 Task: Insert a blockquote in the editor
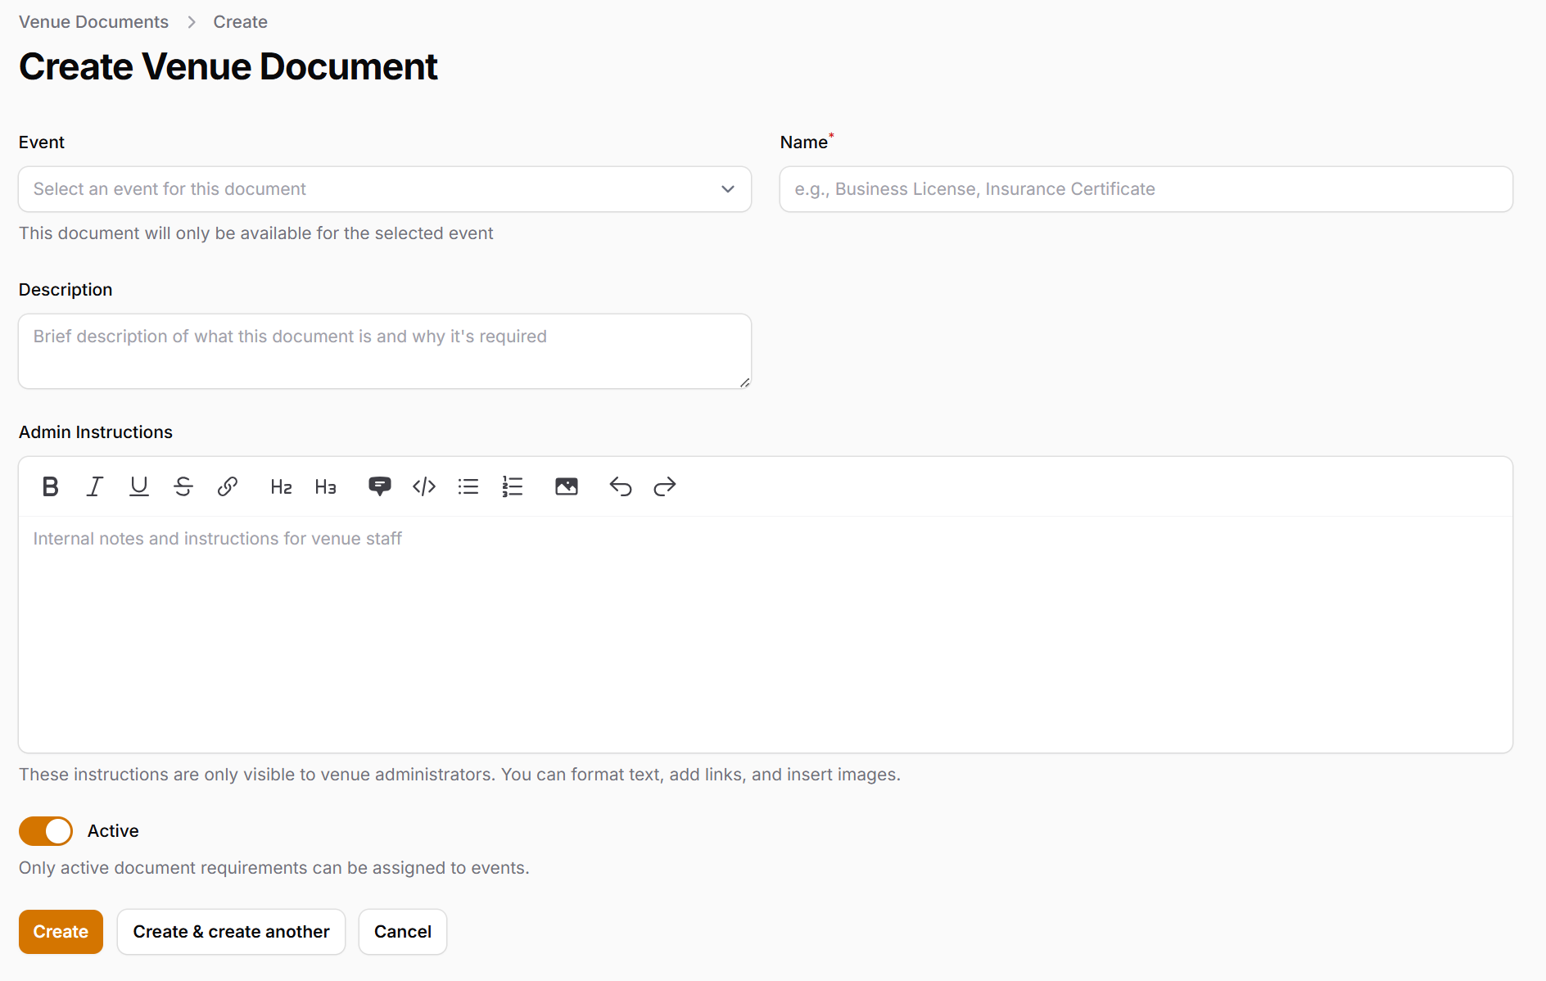379,486
